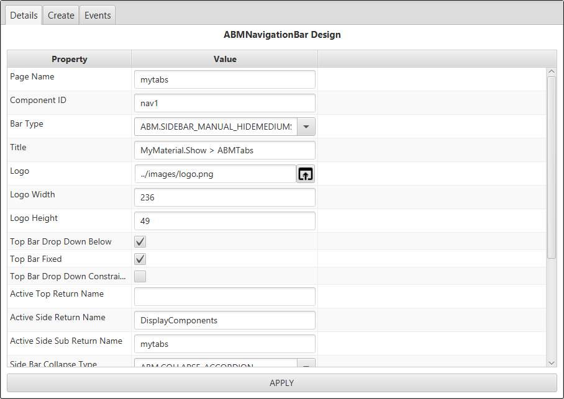The height and width of the screenshot is (399, 564).
Task: Toggle Top Bar Drop Down Below checkbox
Action: (x=140, y=242)
